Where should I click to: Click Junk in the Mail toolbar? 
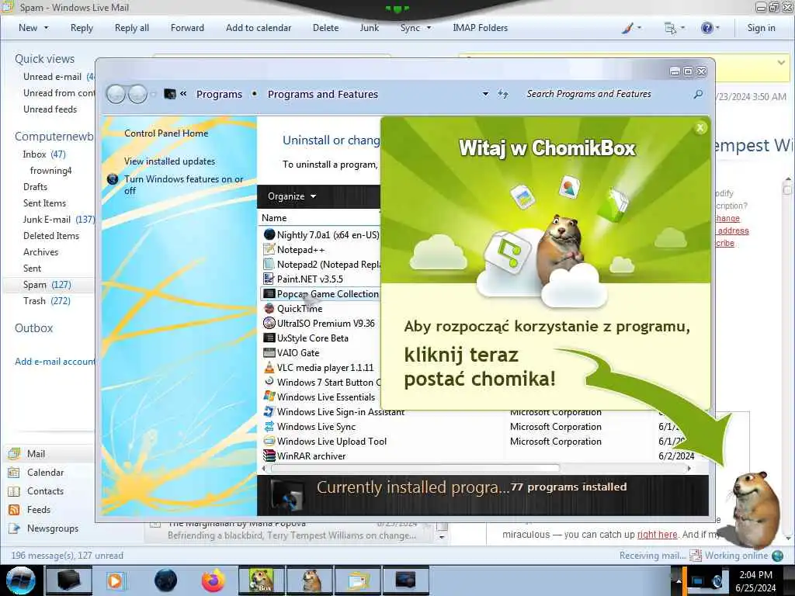click(x=369, y=28)
